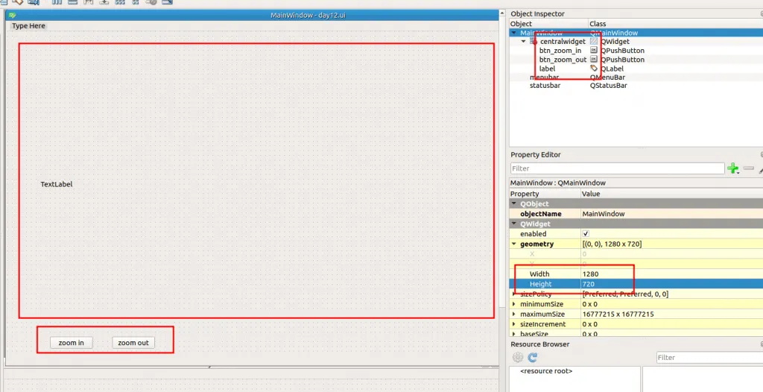Viewport: 763px width, 392px height.
Task: Collapse the geometry property row
Action: tap(514, 244)
